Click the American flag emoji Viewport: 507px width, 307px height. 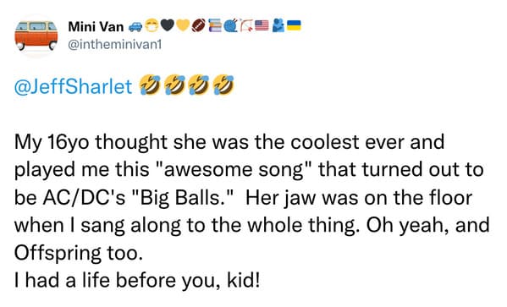[x=262, y=25]
